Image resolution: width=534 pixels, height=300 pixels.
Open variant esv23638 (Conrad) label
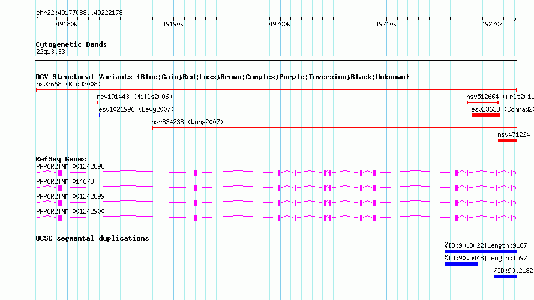tap(502, 109)
